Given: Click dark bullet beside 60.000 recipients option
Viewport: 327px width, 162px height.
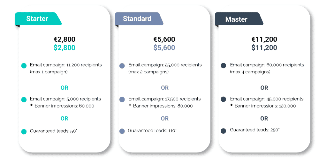Looking at the screenshot, I should point(224,66).
